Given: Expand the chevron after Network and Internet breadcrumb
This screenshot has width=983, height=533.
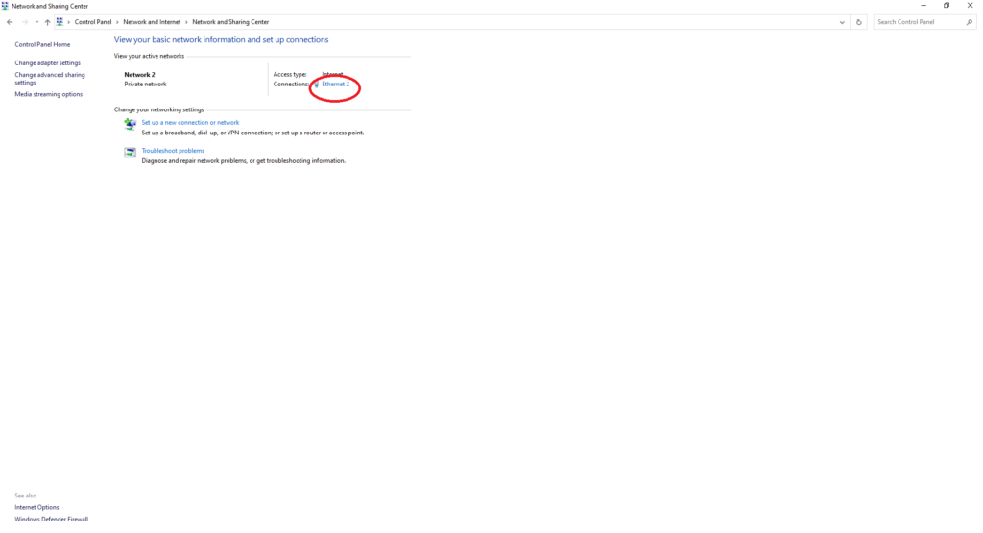Looking at the screenshot, I should (186, 22).
